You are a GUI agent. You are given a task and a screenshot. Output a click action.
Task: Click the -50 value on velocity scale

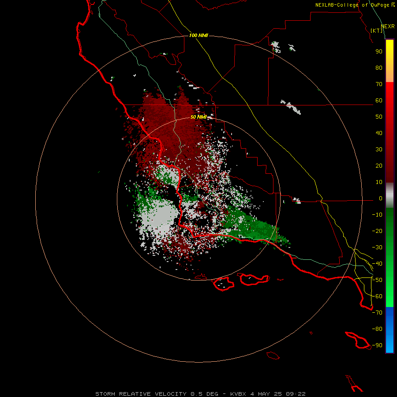click(377, 280)
